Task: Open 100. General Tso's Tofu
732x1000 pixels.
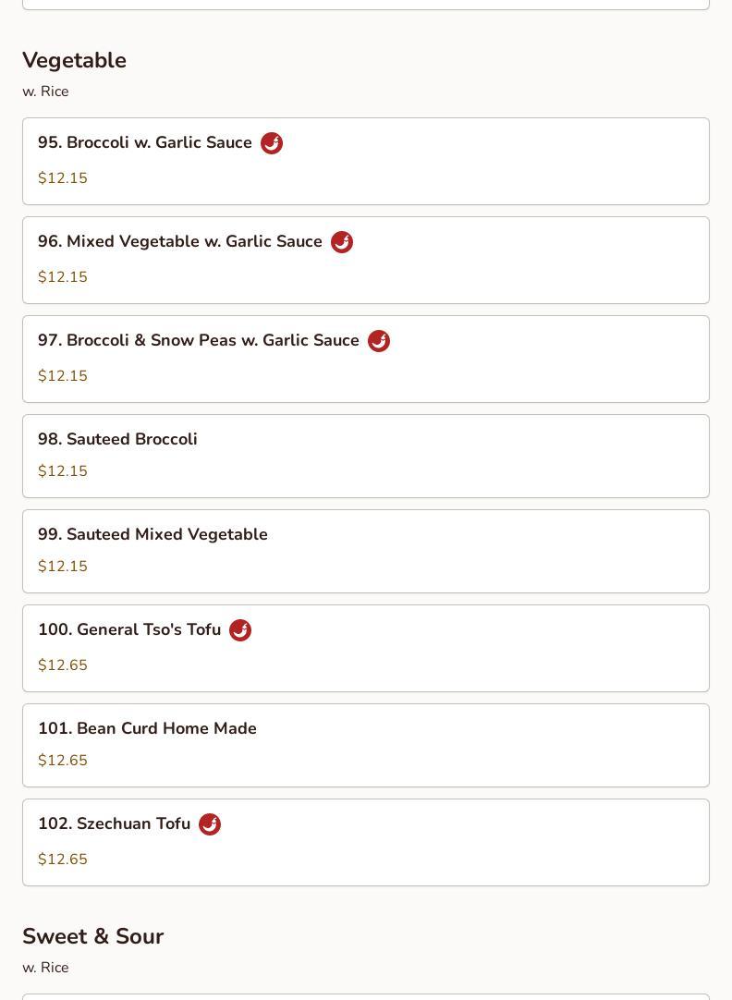Action: 366,648
